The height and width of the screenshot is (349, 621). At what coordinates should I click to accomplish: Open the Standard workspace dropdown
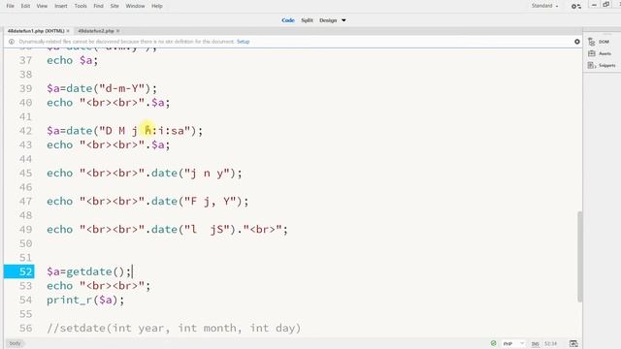[544, 6]
